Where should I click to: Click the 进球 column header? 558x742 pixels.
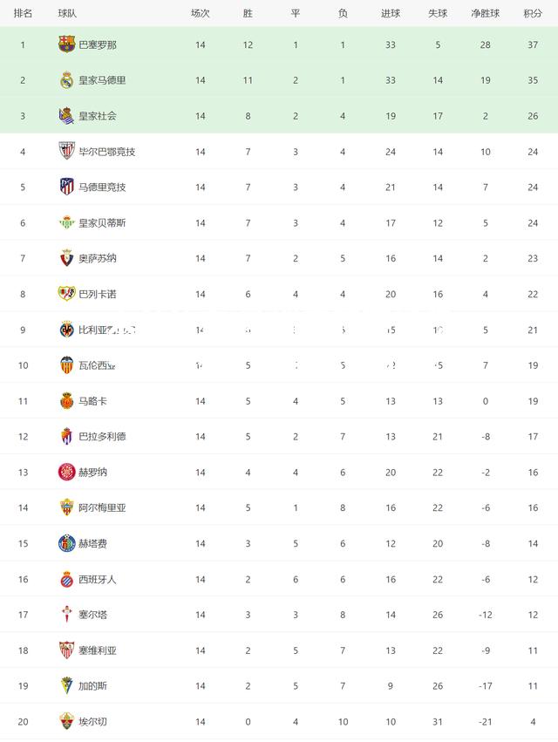point(391,13)
